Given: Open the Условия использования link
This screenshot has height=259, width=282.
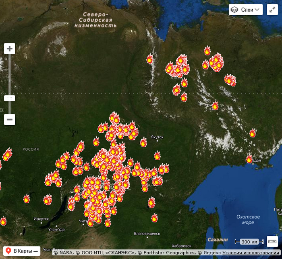Looking at the screenshot, I should coord(251,253).
